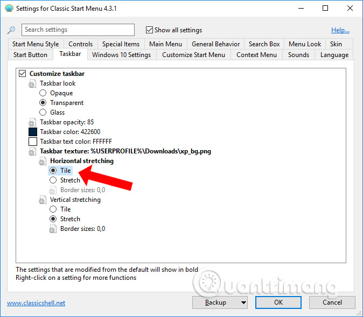Open the Menu Look tab

click(x=305, y=44)
